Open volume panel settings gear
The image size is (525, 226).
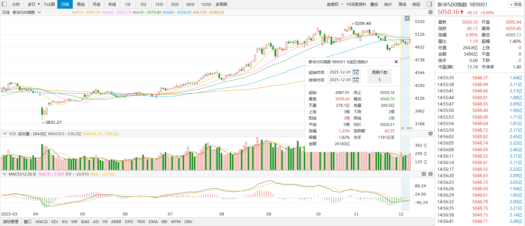(x=430, y=134)
